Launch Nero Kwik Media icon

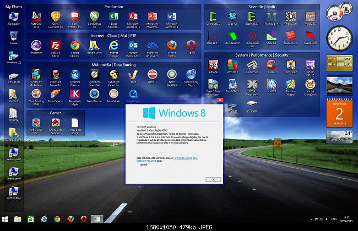(75, 97)
